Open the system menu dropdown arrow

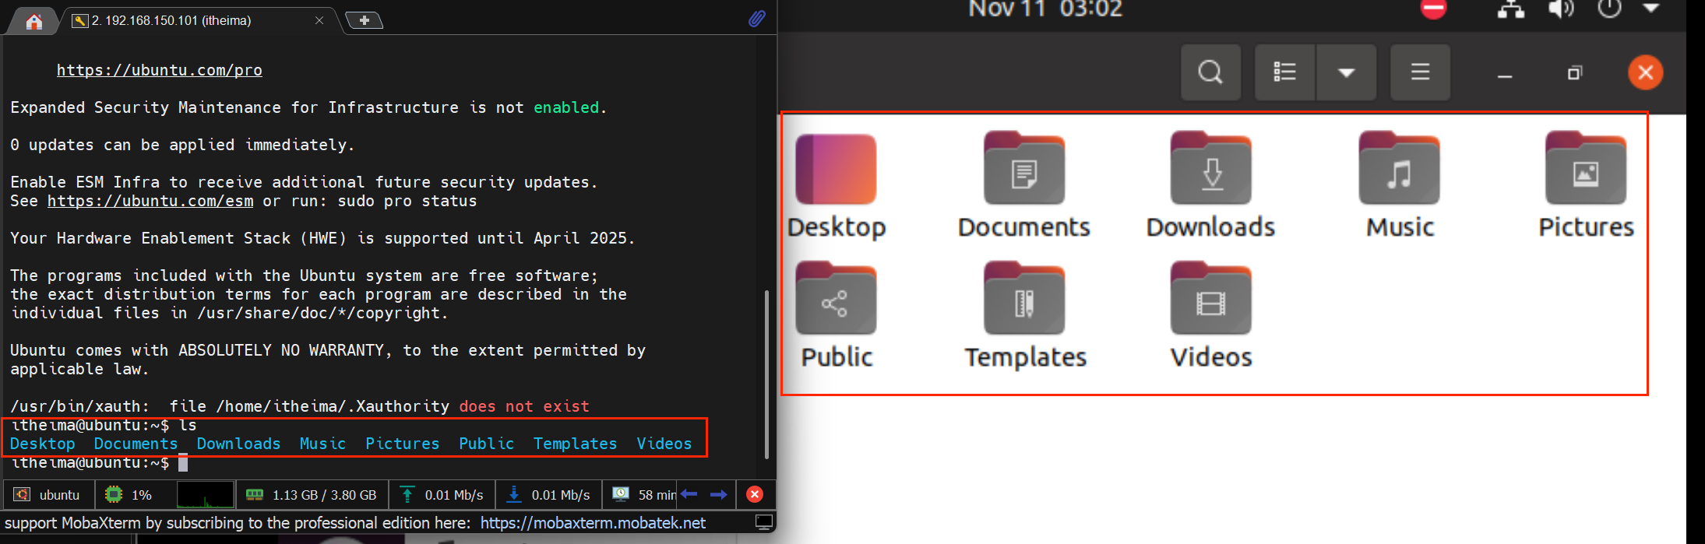tap(1651, 8)
